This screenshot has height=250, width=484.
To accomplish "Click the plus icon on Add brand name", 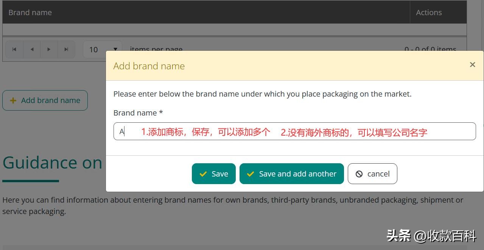I will coord(13,100).
